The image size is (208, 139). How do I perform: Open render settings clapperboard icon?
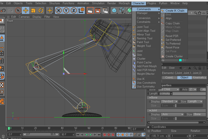click(105, 10)
